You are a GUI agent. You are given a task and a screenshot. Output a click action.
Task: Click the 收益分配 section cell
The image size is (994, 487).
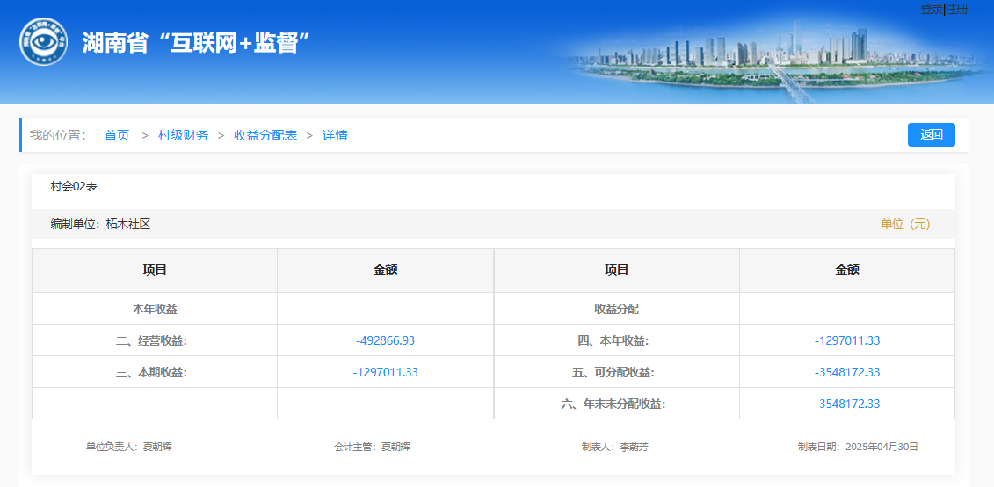coord(616,309)
